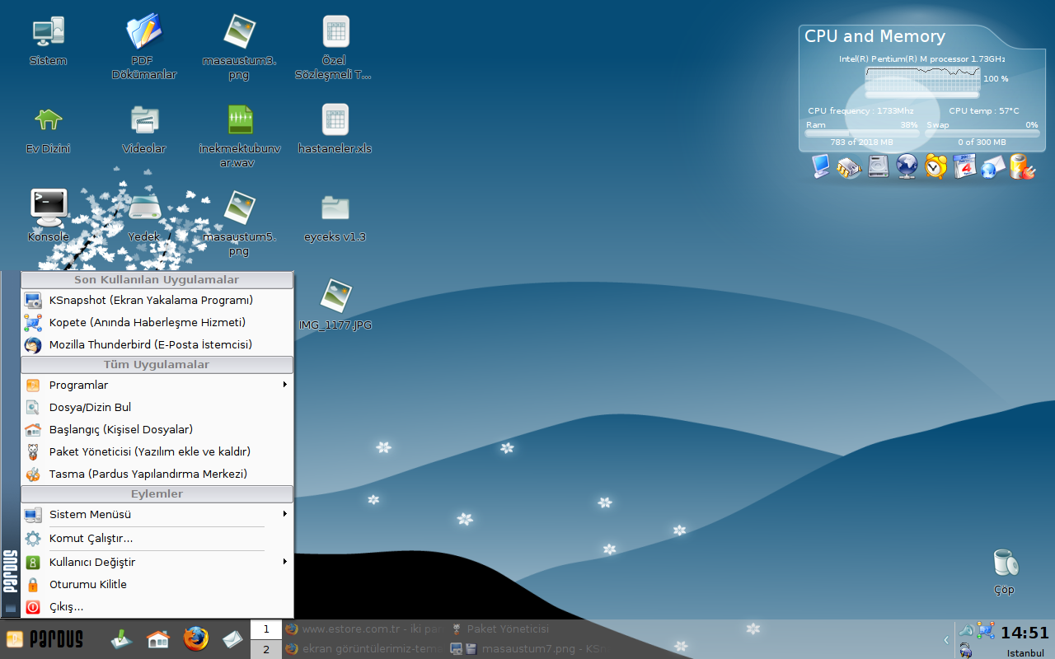The image size is (1055, 659).
Task: Click the hard disk icon in widget dock
Action: (x=879, y=166)
